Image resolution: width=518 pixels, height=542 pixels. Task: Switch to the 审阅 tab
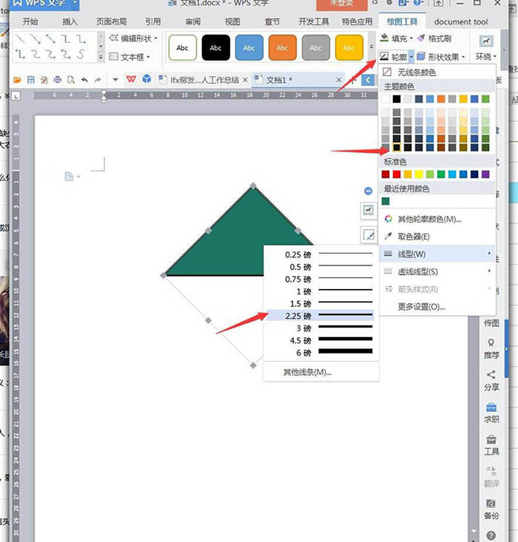pos(192,21)
